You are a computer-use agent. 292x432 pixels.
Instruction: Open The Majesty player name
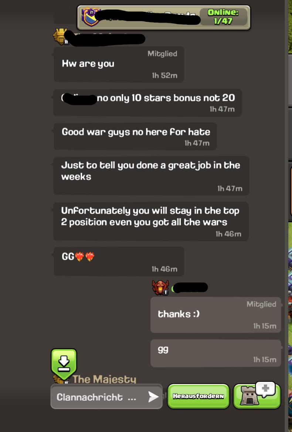click(x=104, y=379)
